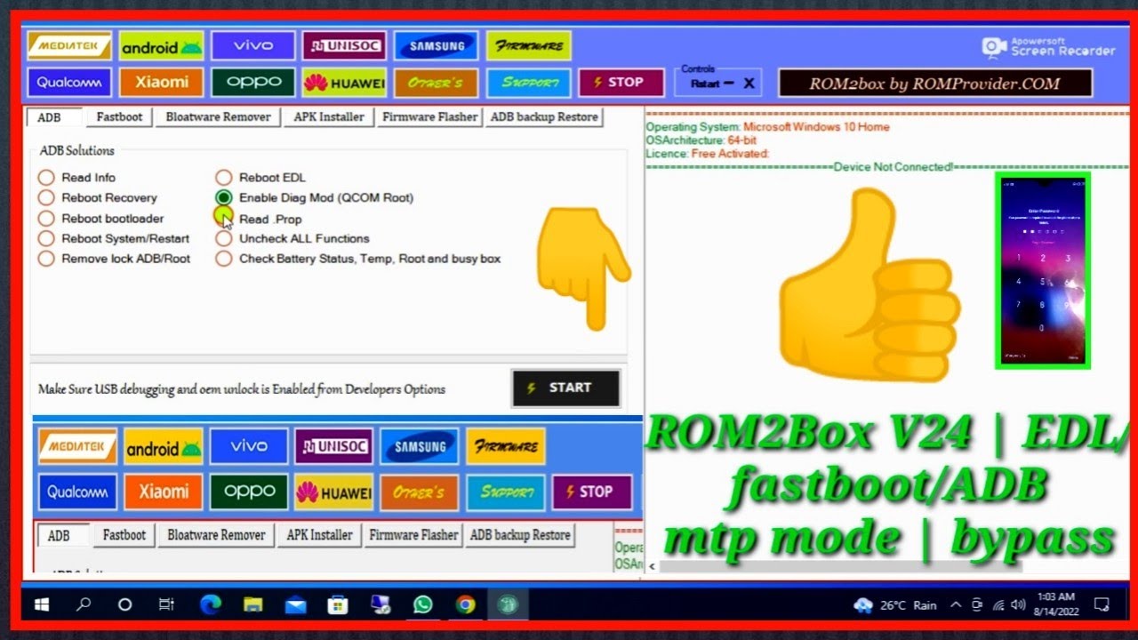Viewport: 1138px width, 640px height.
Task: Open the volume control in the tray
Action: [1017, 605]
